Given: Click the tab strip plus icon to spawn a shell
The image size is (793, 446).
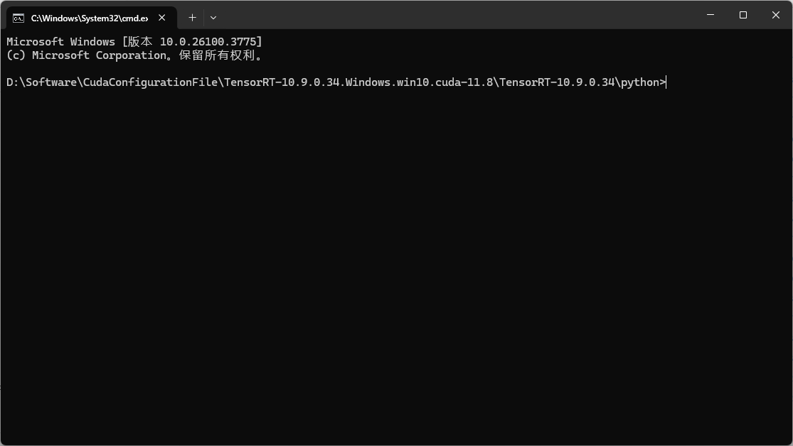Looking at the screenshot, I should coord(191,17).
